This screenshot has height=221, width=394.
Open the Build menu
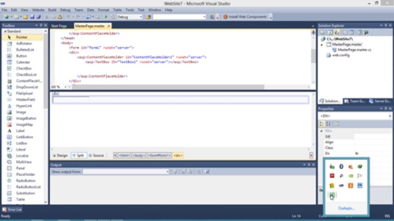click(x=52, y=10)
